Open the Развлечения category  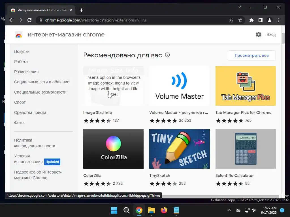[26, 72]
